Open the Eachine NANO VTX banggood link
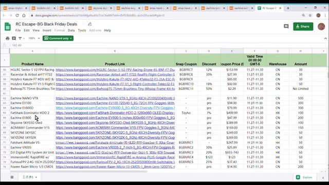Viewport: 329px width, 185px height. pos(115,98)
